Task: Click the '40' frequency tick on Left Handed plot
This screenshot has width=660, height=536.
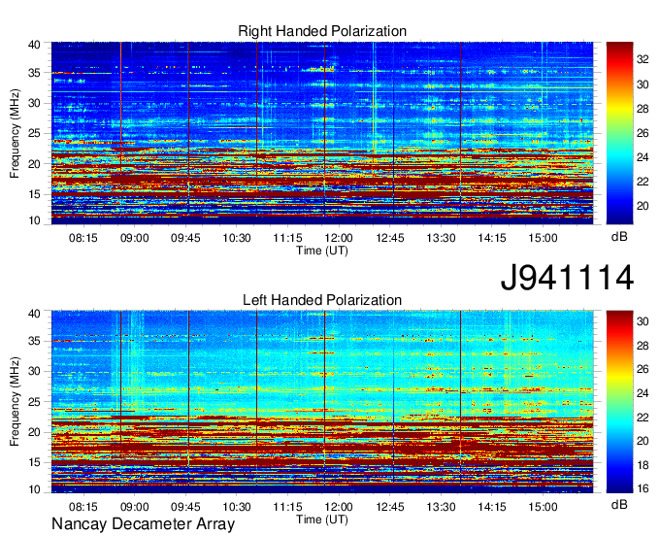Action: tap(34, 314)
